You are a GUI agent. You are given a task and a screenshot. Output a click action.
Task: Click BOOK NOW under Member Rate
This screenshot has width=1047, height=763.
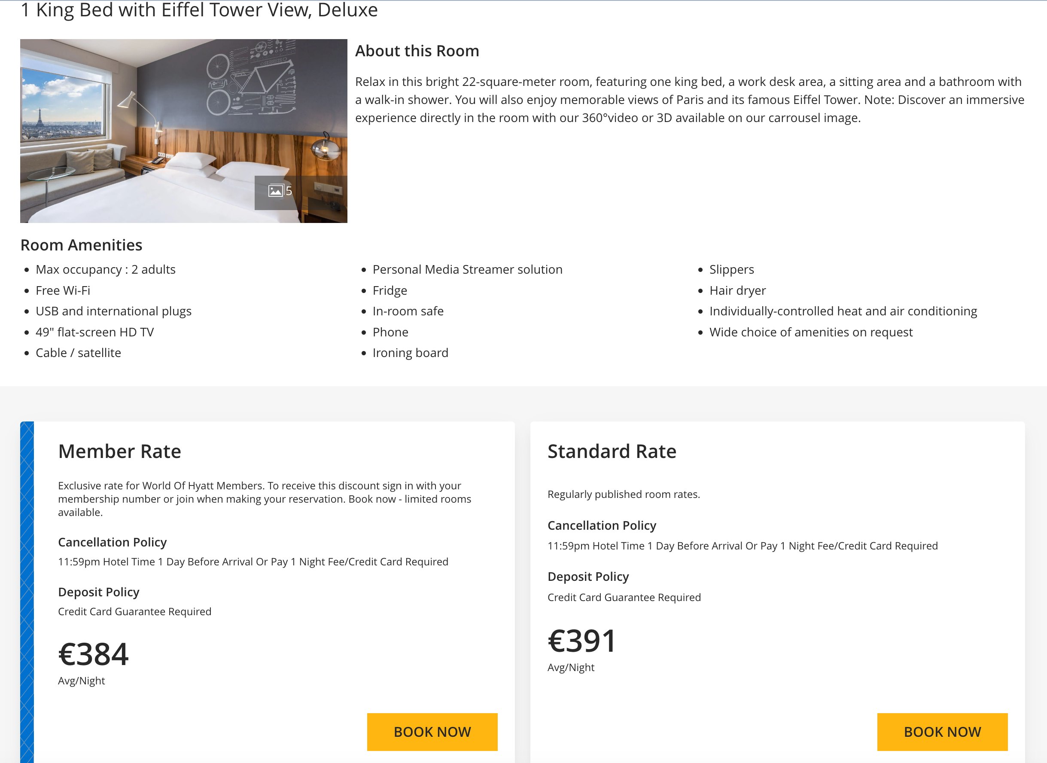[432, 732]
